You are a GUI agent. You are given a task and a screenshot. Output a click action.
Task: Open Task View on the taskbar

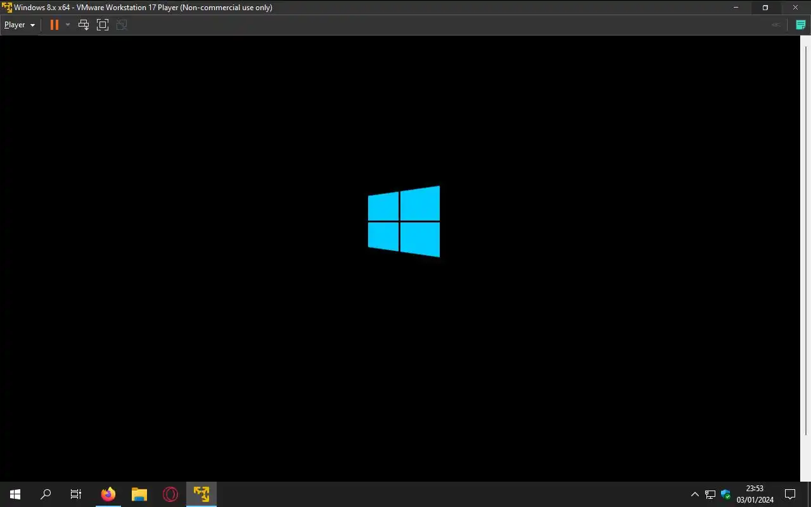tap(76, 494)
